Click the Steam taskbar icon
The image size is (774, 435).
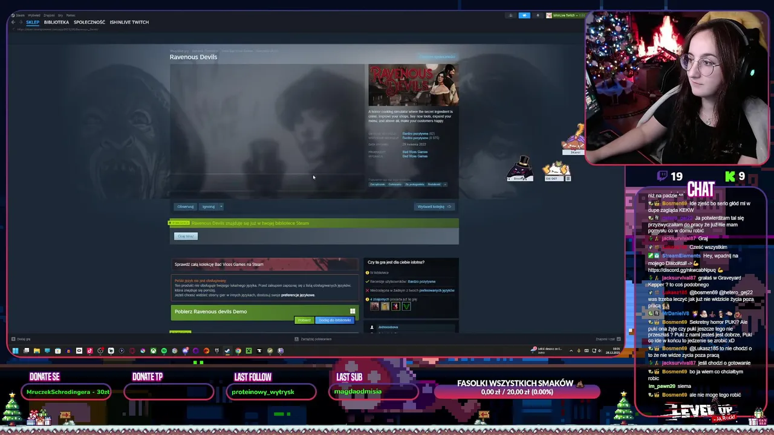[x=227, y=350]
